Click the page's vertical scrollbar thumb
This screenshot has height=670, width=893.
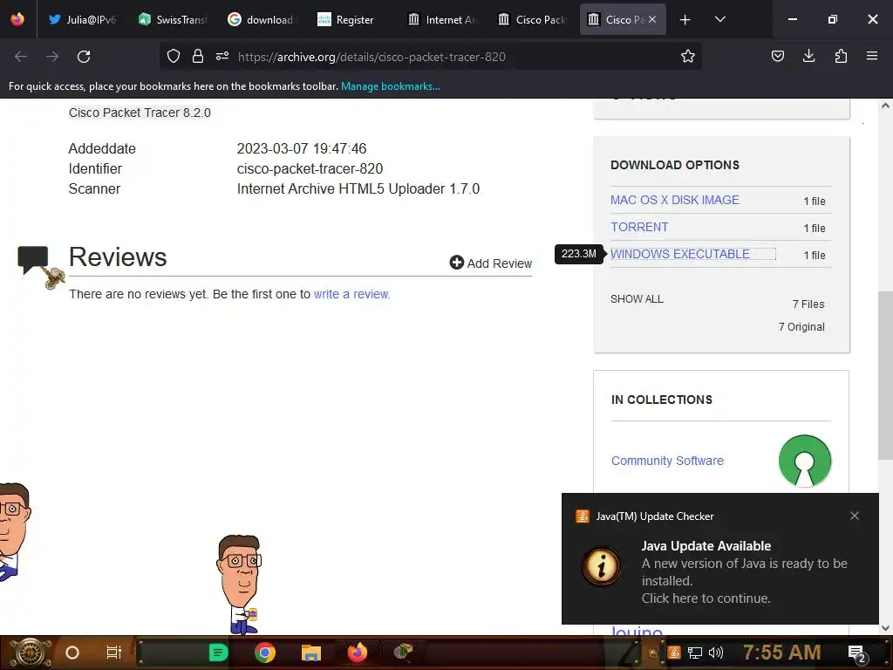tap(885, 375)
